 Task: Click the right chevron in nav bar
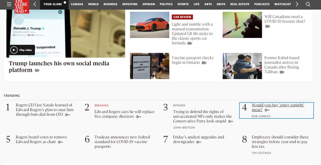pos(297,4)
